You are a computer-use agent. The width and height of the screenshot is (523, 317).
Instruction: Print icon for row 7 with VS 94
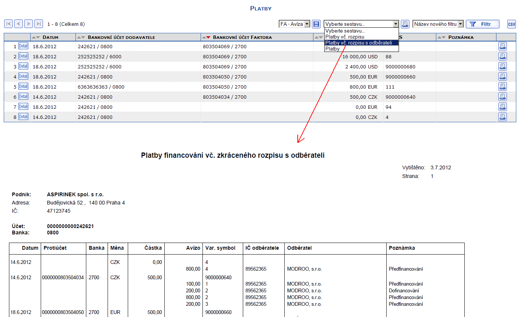[x=502, y=107]
